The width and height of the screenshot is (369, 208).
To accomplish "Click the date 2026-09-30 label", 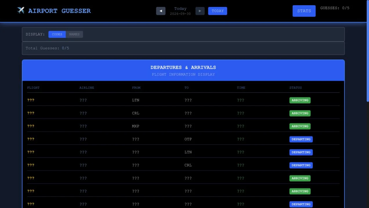I will point(180,14).
